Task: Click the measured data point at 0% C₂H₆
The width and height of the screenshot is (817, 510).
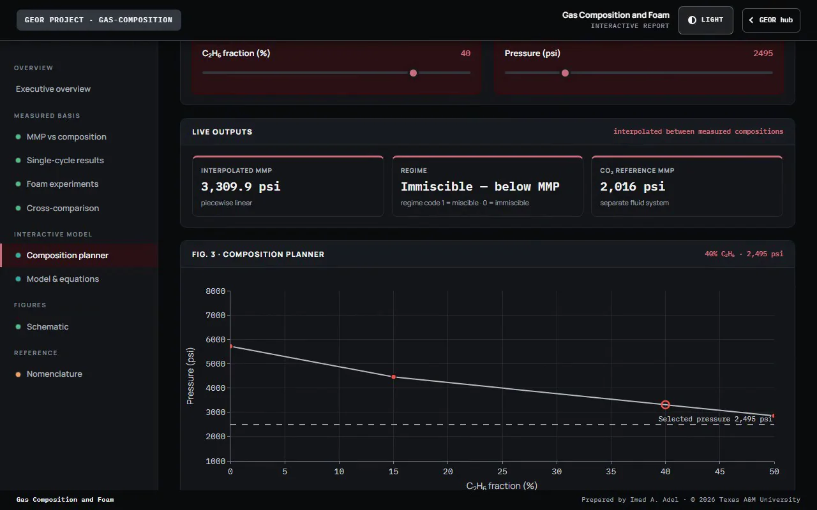Action: click(230, 346)
